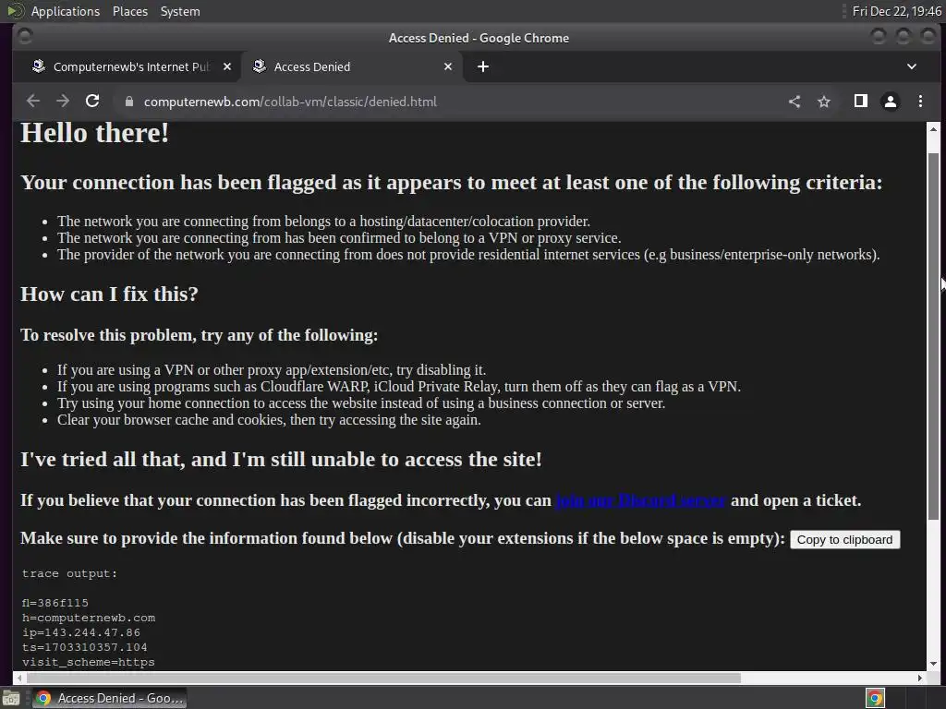
Task: Click the 'Clear your browser cache' bullet
Action: (269, 420)
